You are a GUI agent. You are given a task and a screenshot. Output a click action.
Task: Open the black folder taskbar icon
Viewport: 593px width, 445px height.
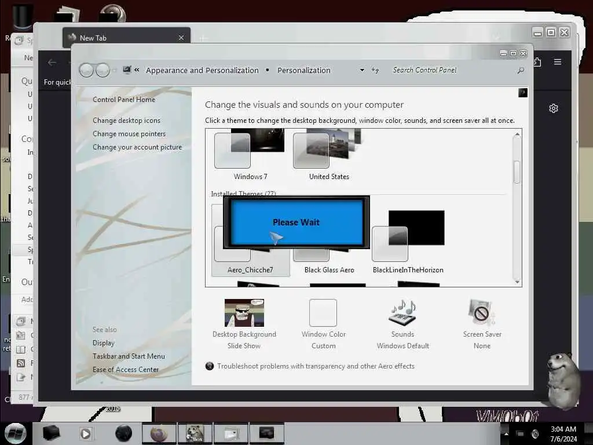tap(51, 433)
